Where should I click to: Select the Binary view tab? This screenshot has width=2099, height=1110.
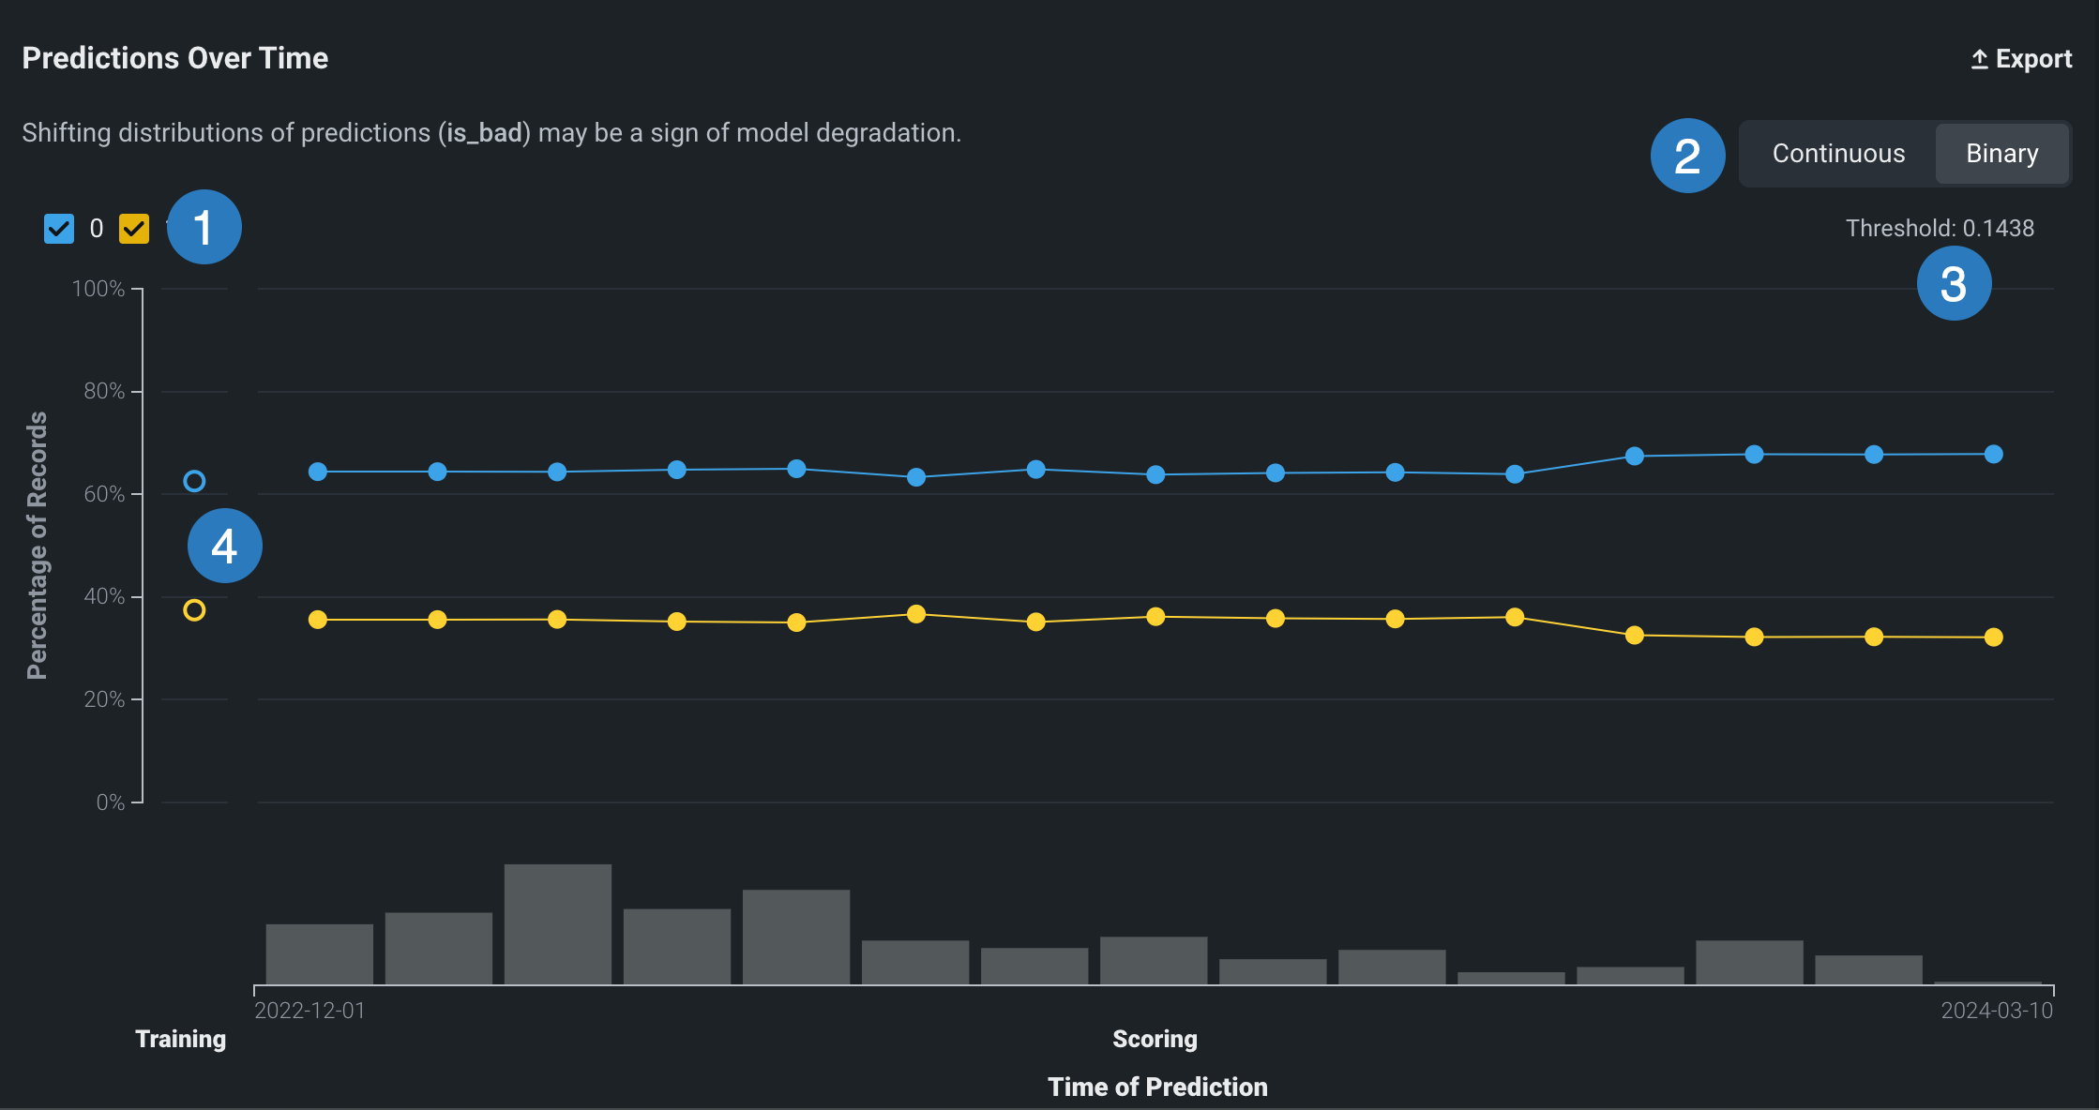[2001, 154]
